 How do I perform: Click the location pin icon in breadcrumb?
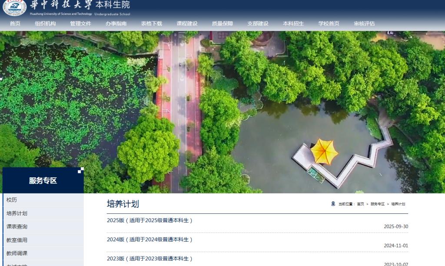(x=333, y=203)
